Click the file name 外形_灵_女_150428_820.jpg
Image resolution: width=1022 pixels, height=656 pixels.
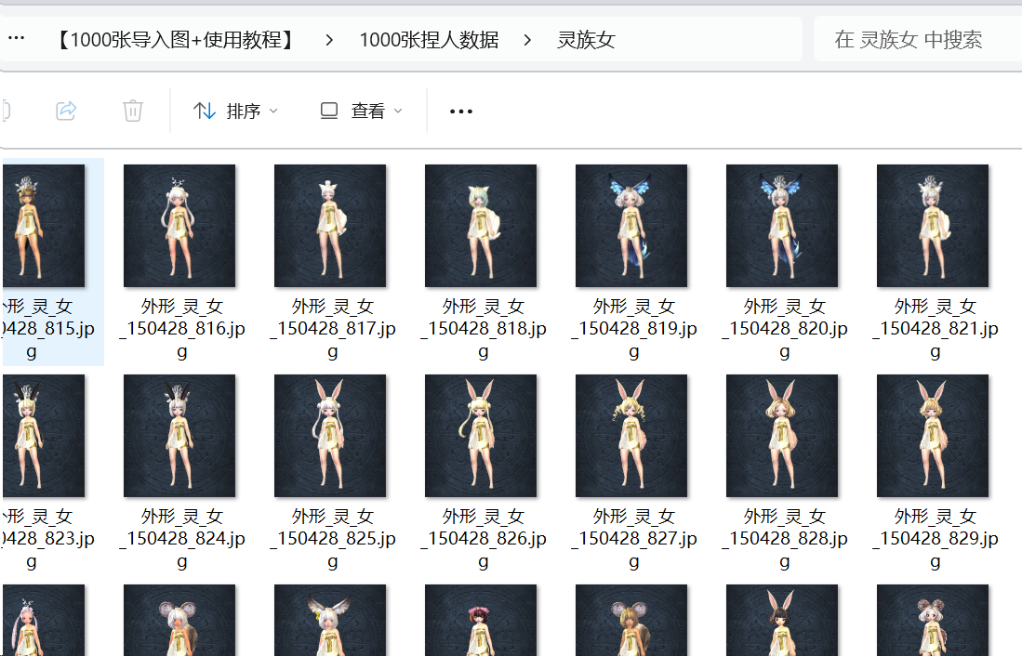[785, 329]
